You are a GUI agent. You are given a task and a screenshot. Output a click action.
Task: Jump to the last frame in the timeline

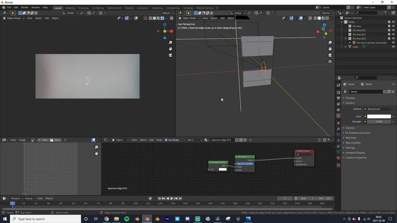pyautogui.click(x=181, y=198)
